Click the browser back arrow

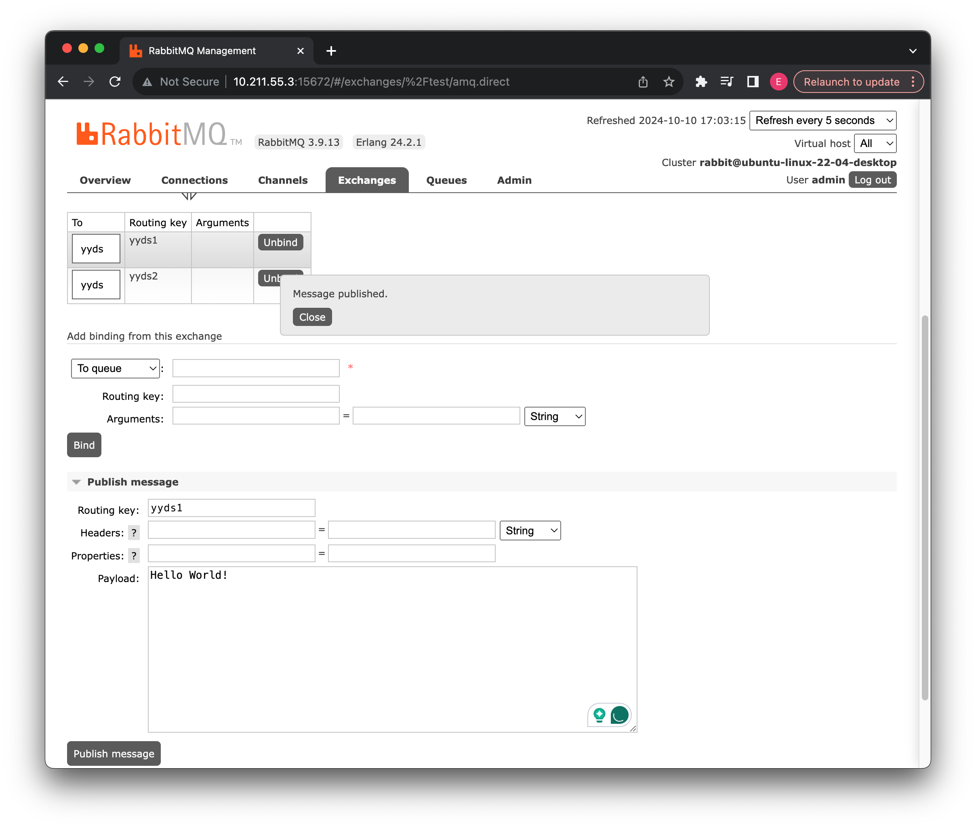click(63, 82)
